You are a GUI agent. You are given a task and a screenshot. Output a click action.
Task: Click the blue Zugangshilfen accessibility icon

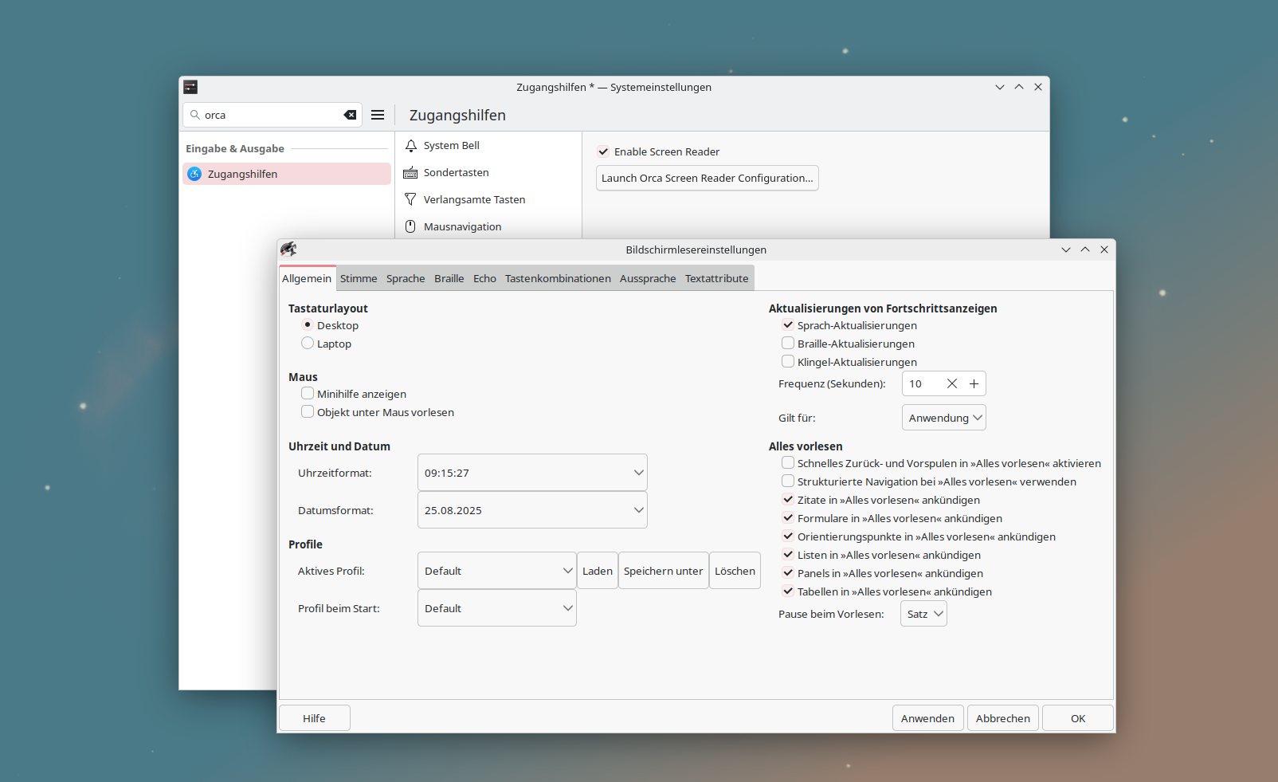click(194, 174)
